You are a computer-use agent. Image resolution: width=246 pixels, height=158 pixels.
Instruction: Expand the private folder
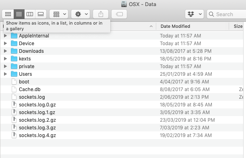[x=5, y=66]
